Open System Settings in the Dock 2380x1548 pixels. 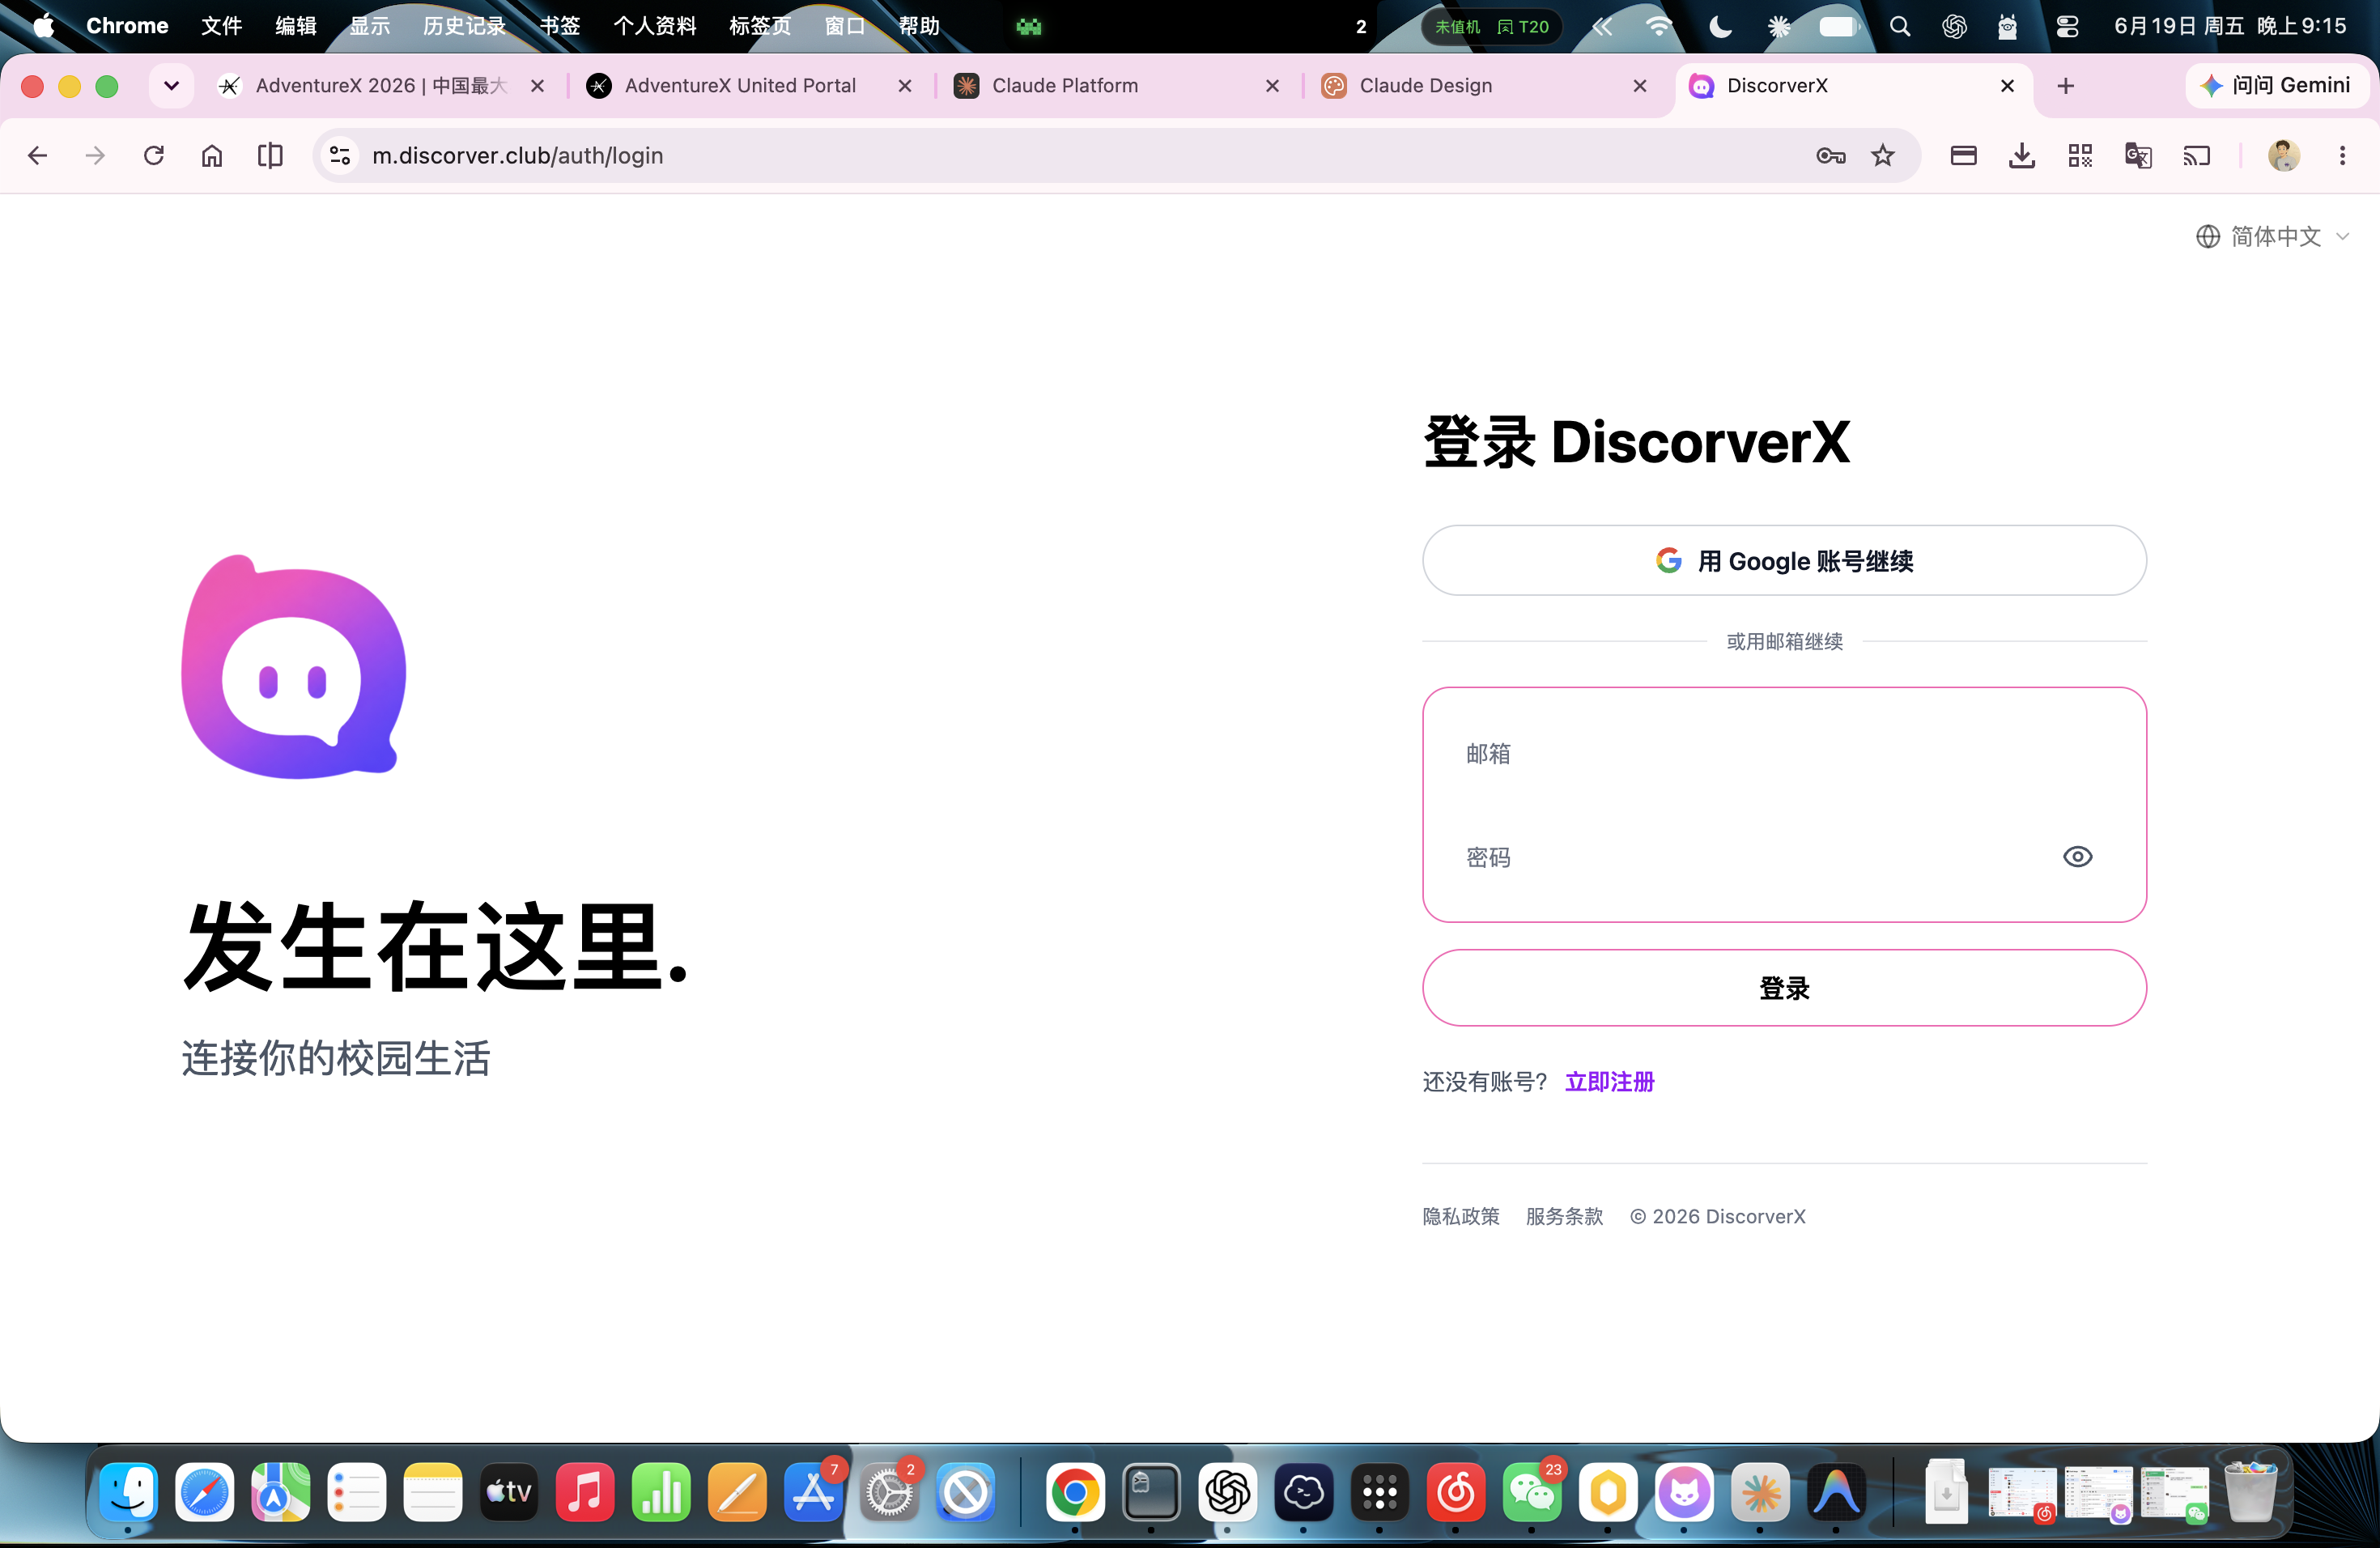[x=889, y=1493]
